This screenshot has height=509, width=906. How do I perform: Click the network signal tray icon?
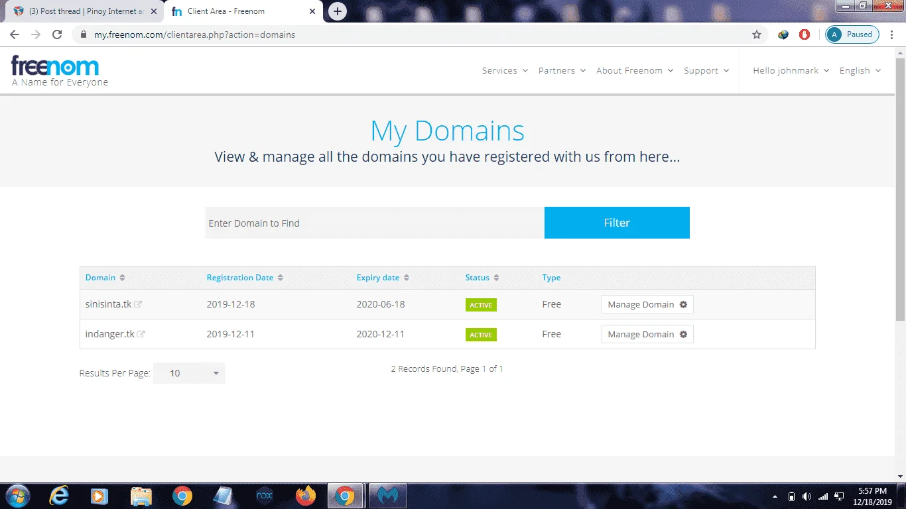[823, 496]
